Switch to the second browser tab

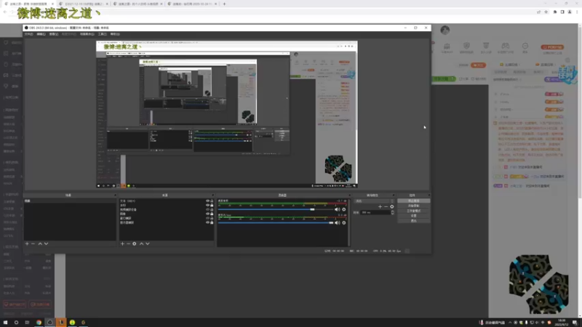(x=83, y=4)
